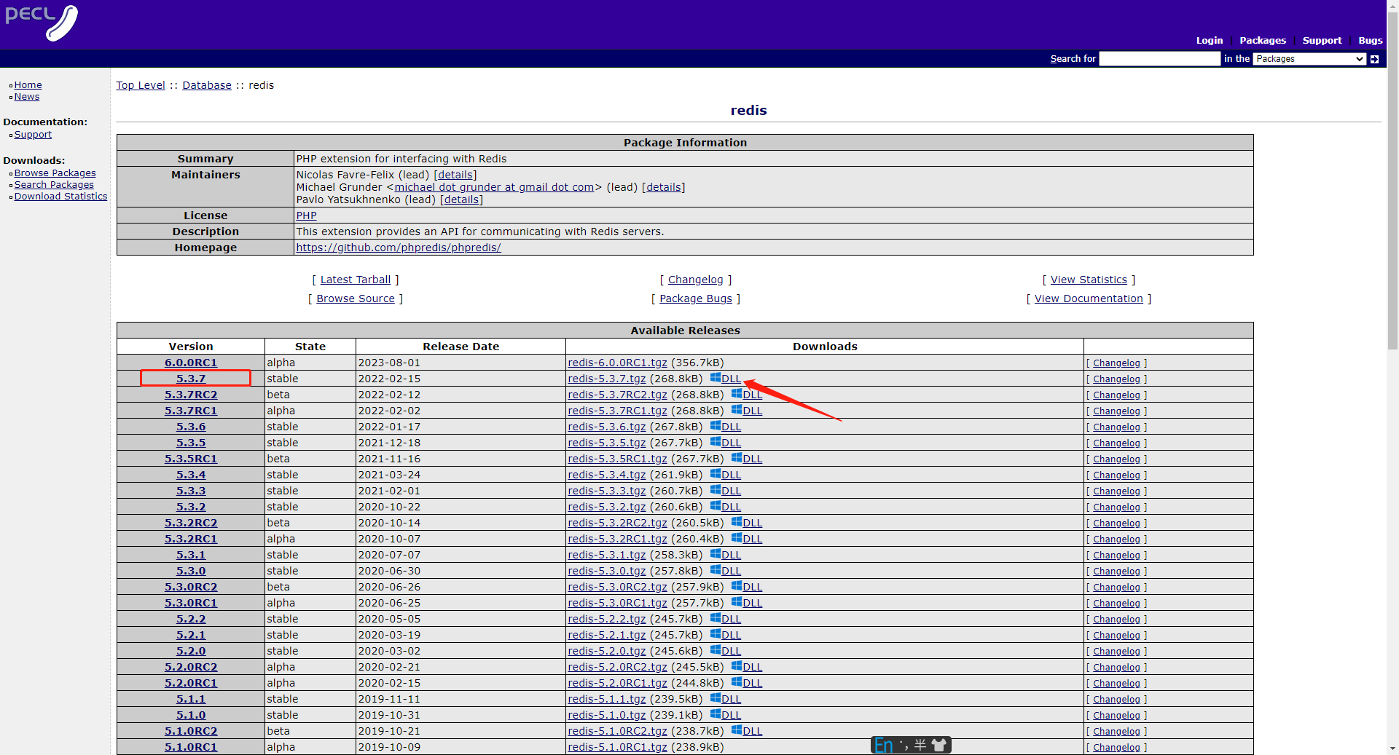Open Windows DLL icon for redis-5.3.7RC2

point(737,394)
